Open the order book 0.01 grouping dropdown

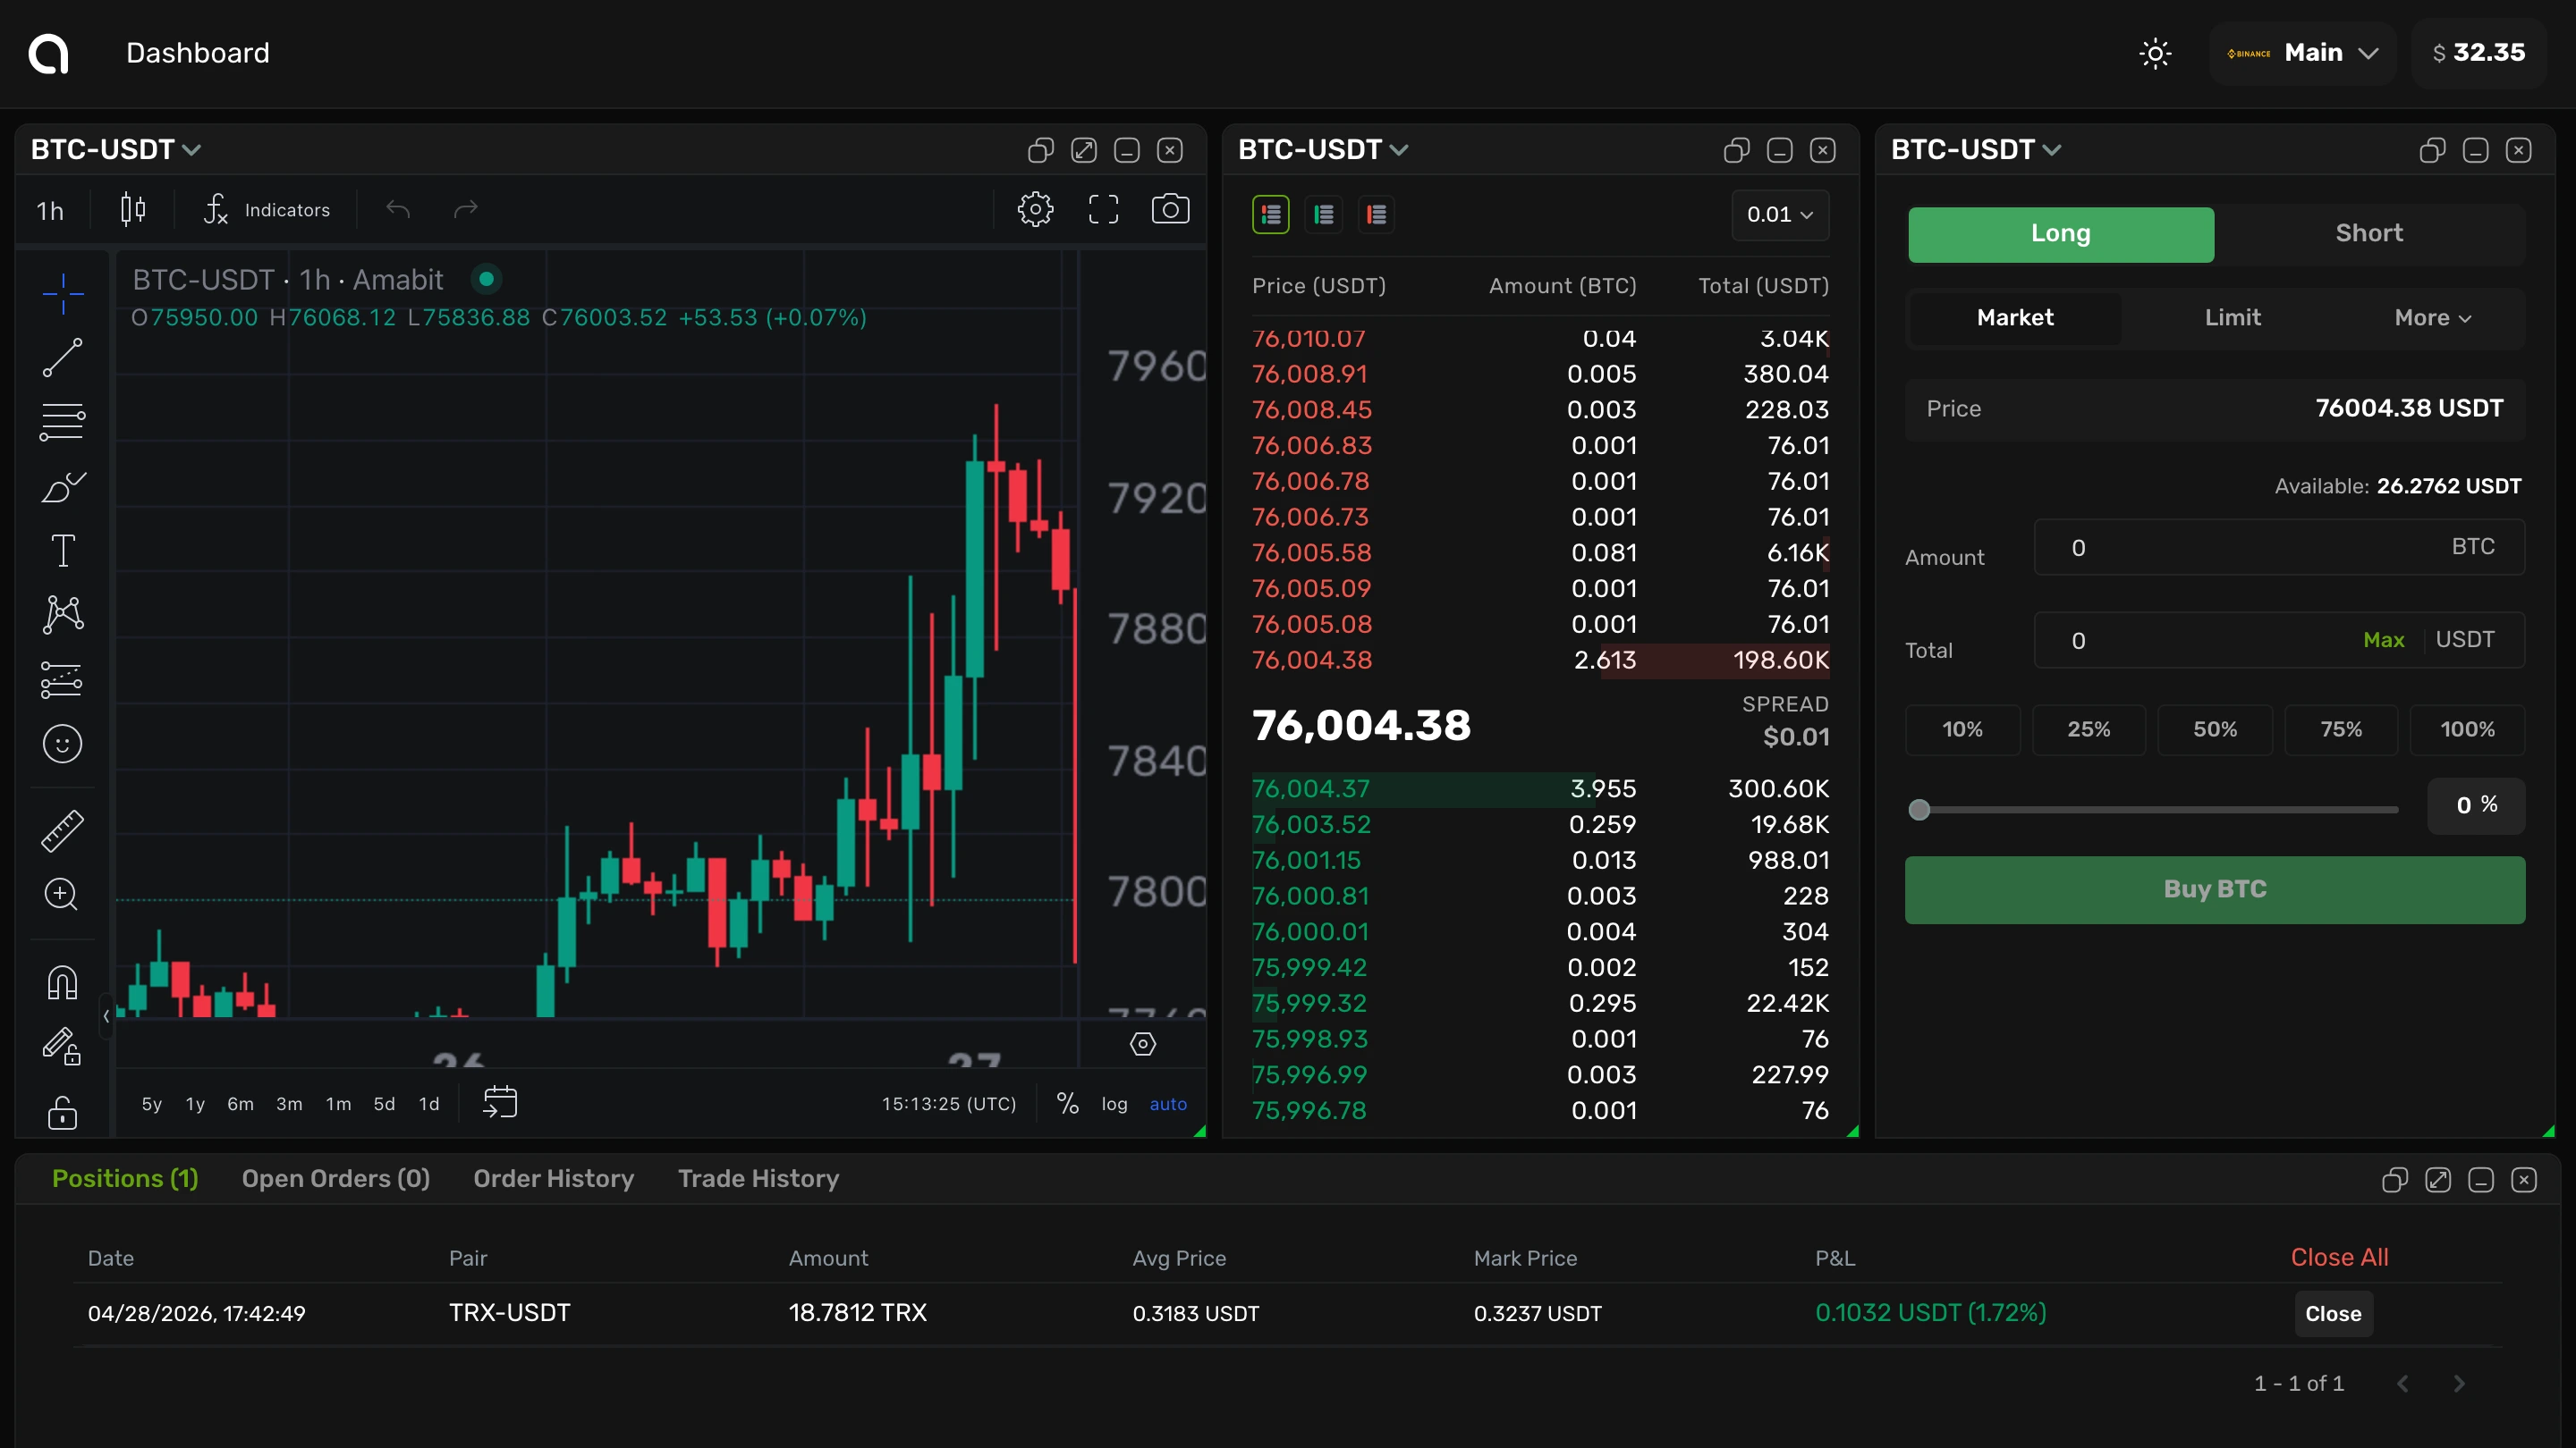point(1780,215)
